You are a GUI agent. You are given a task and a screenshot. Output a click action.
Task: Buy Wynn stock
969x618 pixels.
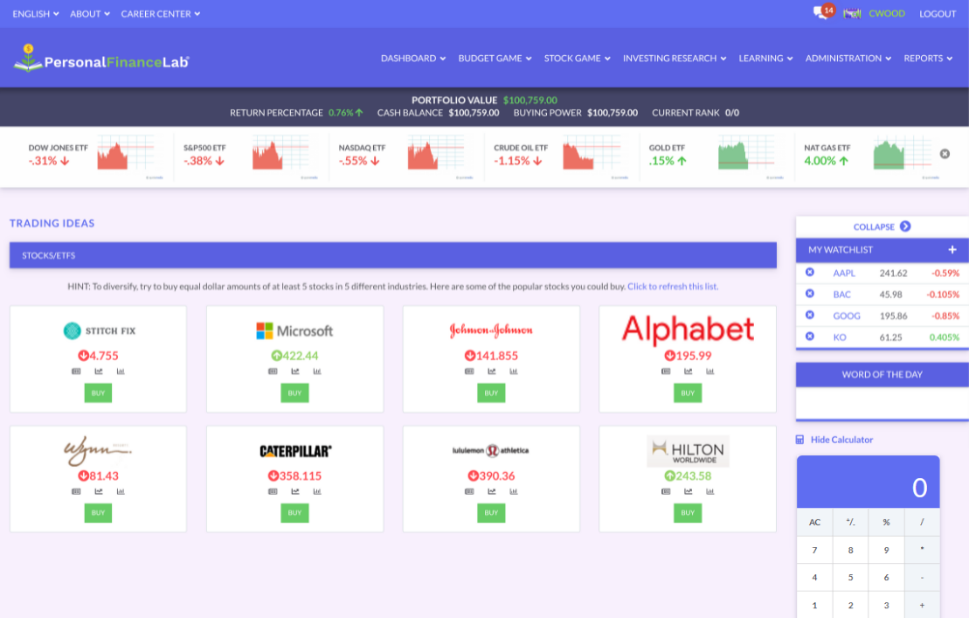click(x=98, y=513)
